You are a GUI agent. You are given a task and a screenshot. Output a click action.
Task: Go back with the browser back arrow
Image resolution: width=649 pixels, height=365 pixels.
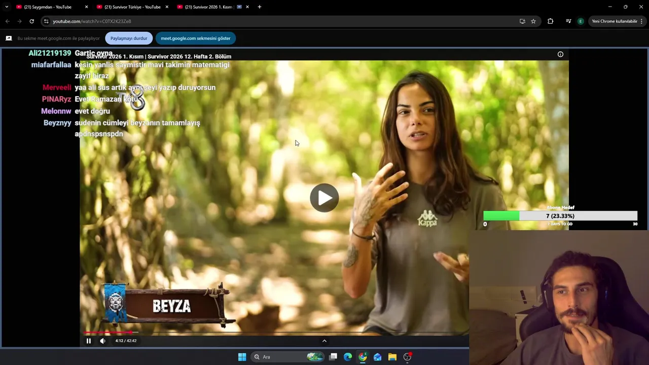(x=7, y=21)
